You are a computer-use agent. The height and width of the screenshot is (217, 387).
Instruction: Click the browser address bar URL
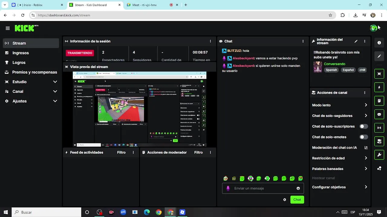(x=64, y=15)
